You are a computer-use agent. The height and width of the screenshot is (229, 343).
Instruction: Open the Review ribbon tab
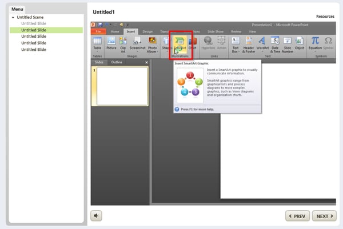[236, 31]
